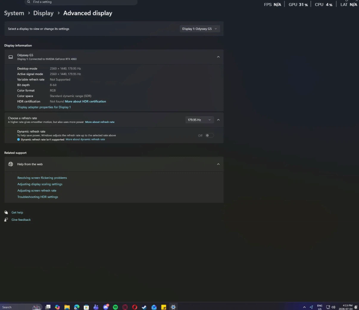Click the Color format RGB value

point(53,90)
